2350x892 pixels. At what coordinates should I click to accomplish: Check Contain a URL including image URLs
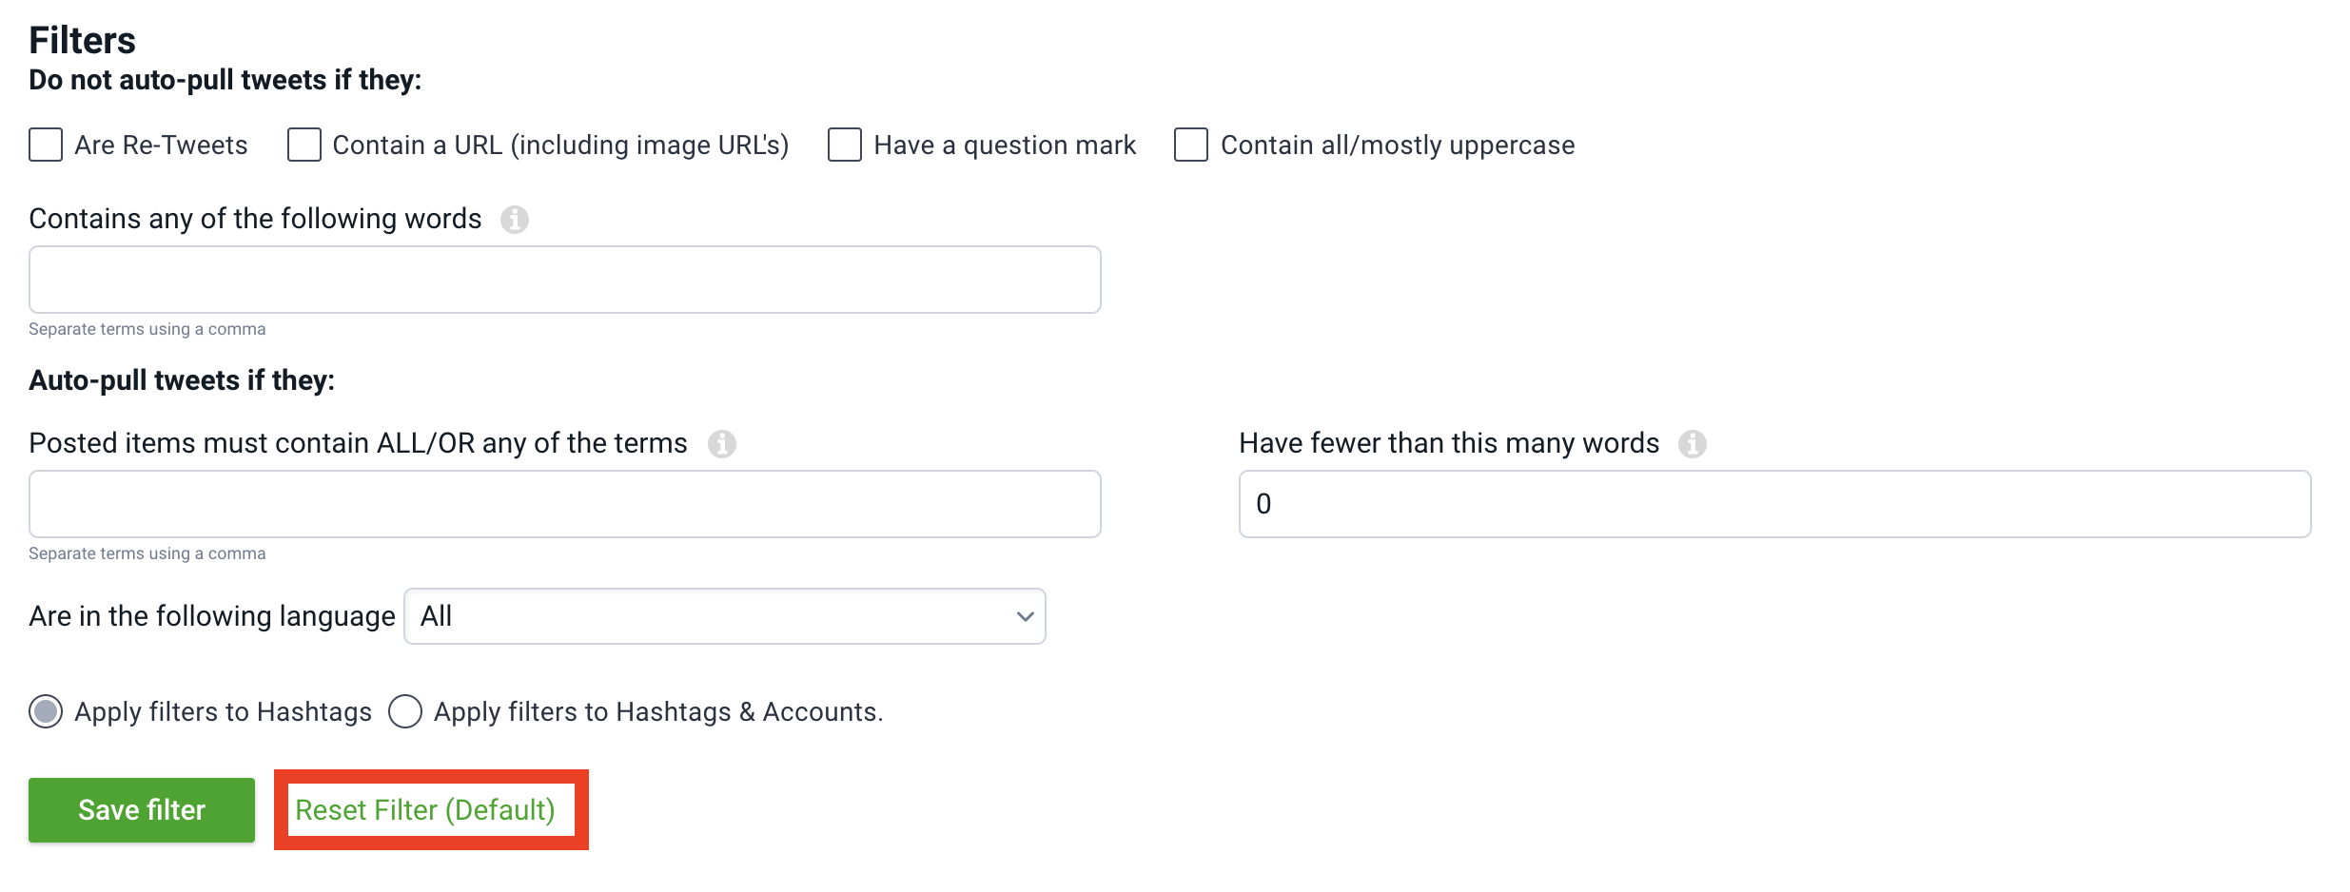pyautogui.click(x=304, y=145)
